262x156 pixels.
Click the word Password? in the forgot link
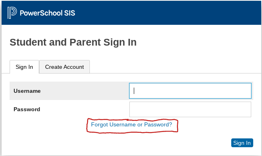[x=158, y=124]
